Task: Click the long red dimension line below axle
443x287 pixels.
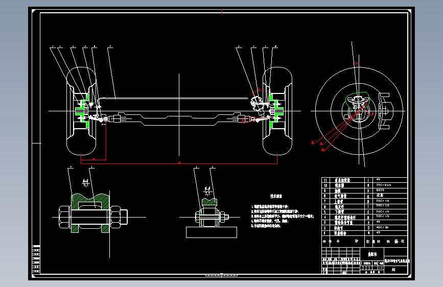Action: 179,163
